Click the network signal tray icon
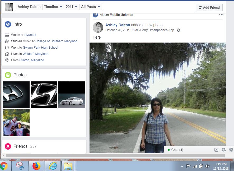Screen dimensions: 234x171 [x=195, y=166]
